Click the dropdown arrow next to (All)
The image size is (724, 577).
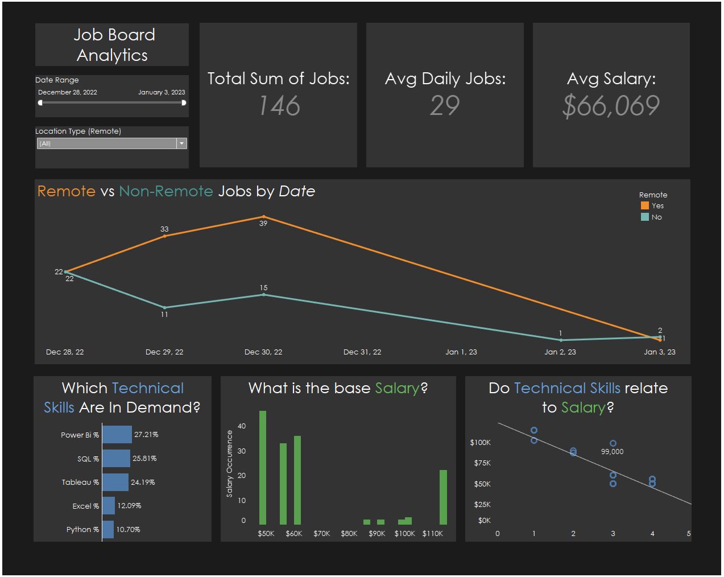pyautogui.click(x=182, y=143)
